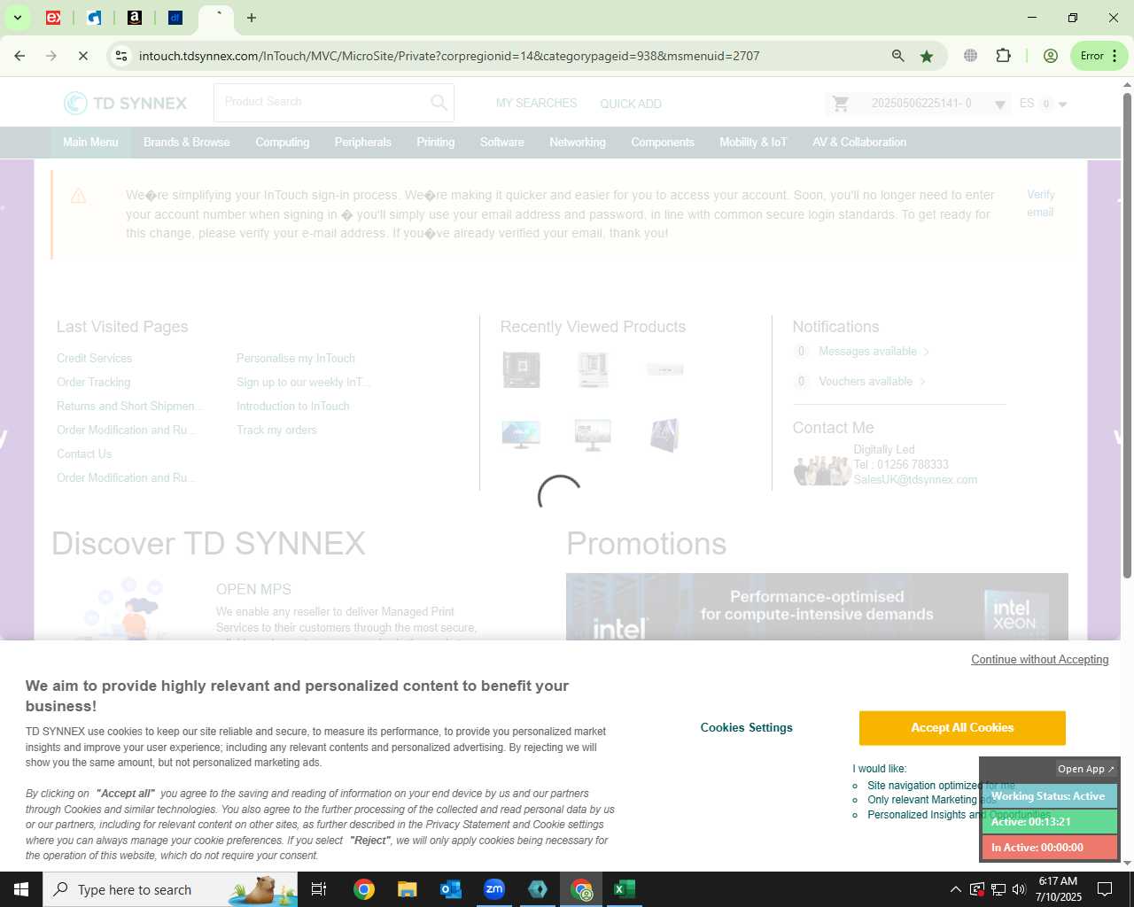Image resolution: width=1134 pixels, height=907 pixels.
Task: Open the Track my orders link
Action: tap(276, 430)
